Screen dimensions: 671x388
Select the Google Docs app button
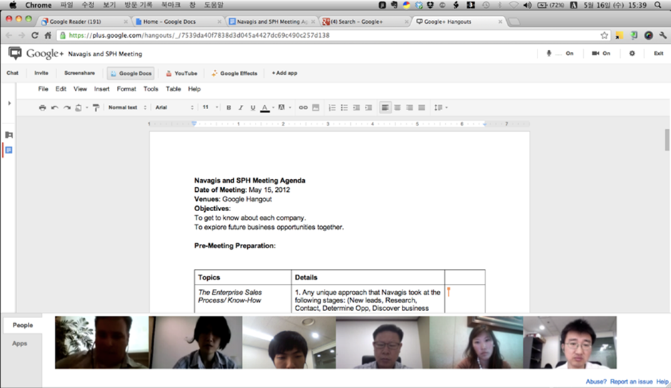pyautogui.click(x=131, y=73)
